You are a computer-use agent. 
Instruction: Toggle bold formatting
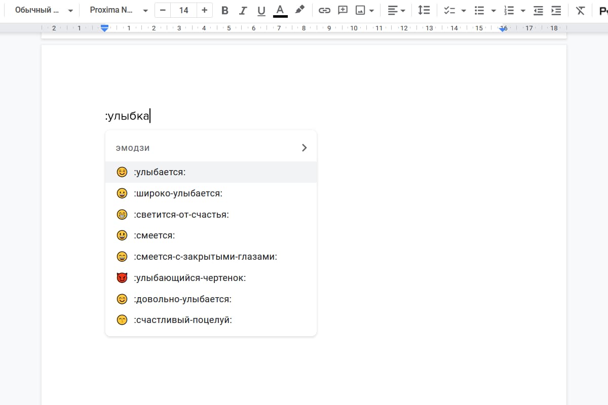pos(225,10)
